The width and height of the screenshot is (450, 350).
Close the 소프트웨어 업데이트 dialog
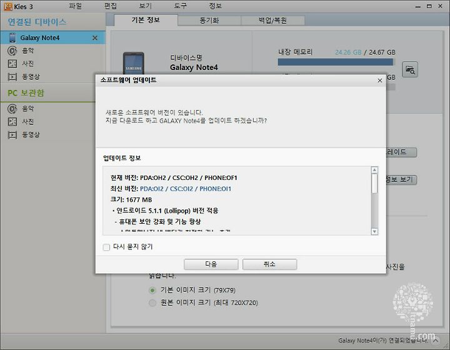click(x=380, y=81)
